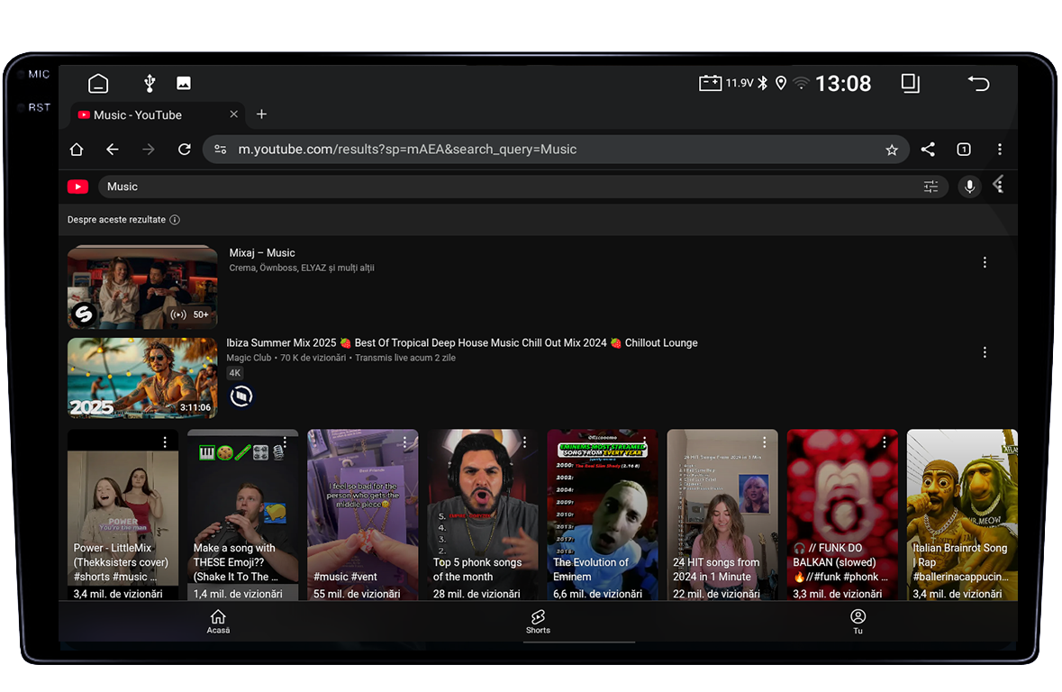Open options on Power - LittleMix short
The image size is (1062, 692).
click(x=165, y=442)
